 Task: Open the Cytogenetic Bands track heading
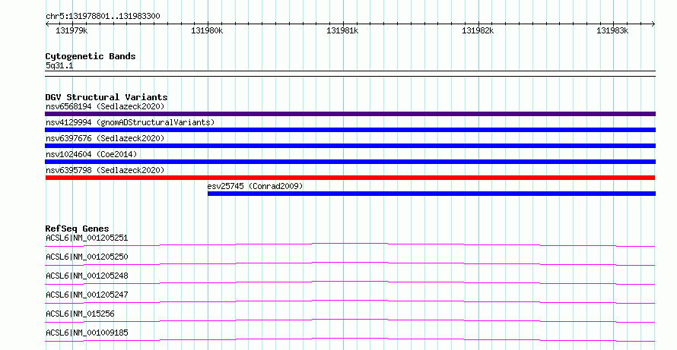click(x=91, y=56)
